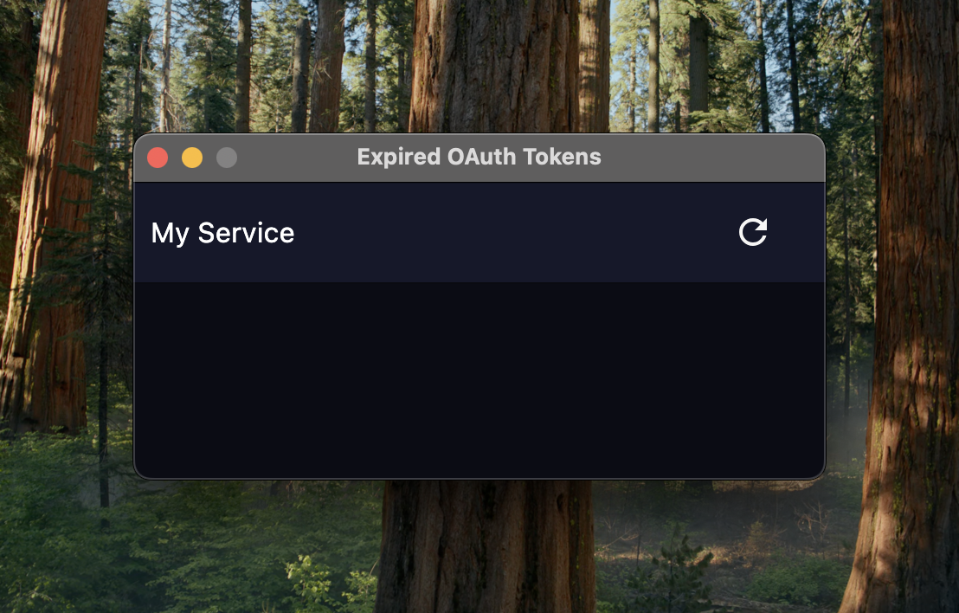Focus the My Service list entry
959x613 pixels.
(x=479, y=233)
